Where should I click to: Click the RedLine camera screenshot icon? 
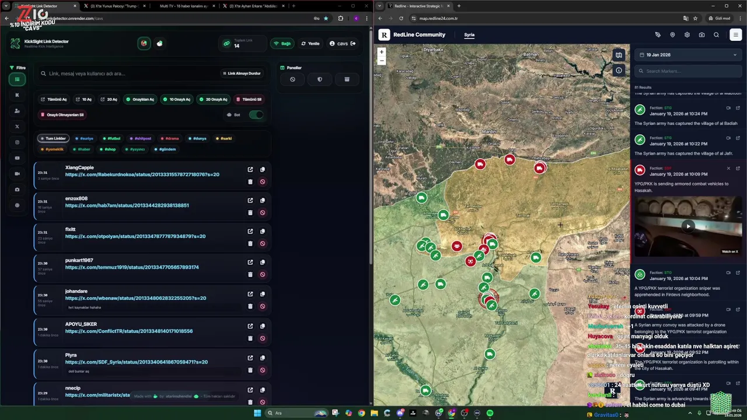click(701, 35)
